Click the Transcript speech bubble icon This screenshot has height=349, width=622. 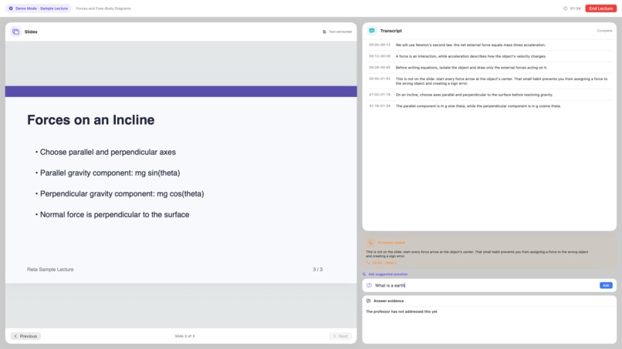(372, 31)
